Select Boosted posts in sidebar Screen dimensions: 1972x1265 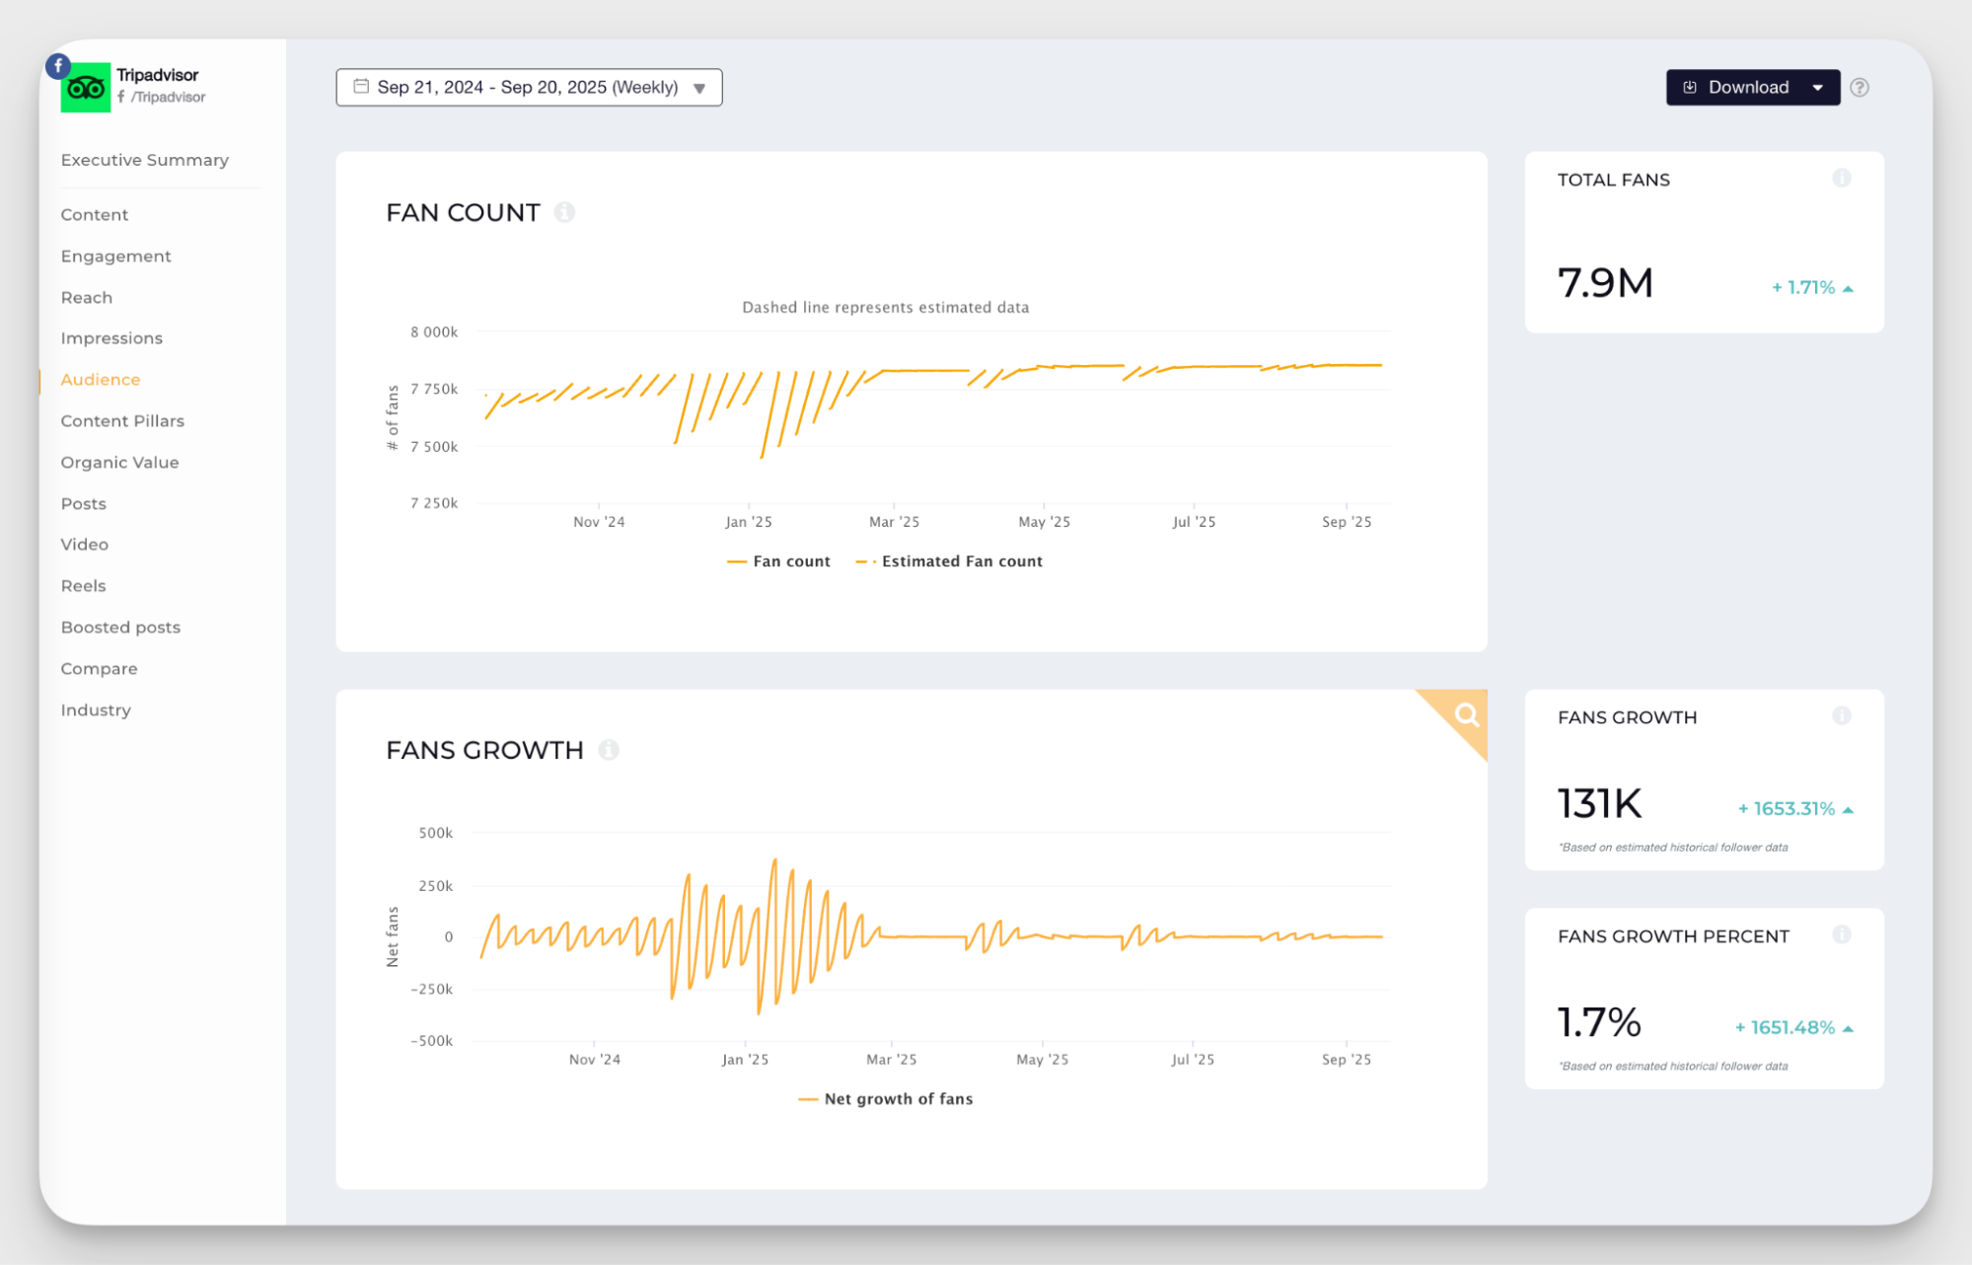coord(120,628)
